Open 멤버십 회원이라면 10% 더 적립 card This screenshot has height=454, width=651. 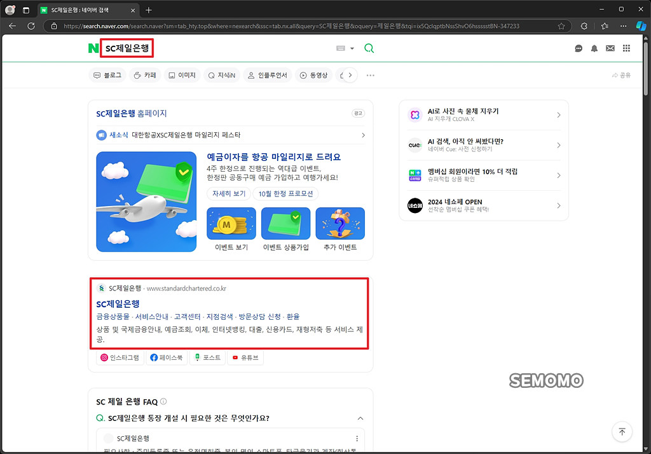484,175
